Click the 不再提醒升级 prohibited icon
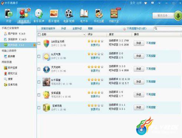This screenshot has height=138, width=182. 125,29
